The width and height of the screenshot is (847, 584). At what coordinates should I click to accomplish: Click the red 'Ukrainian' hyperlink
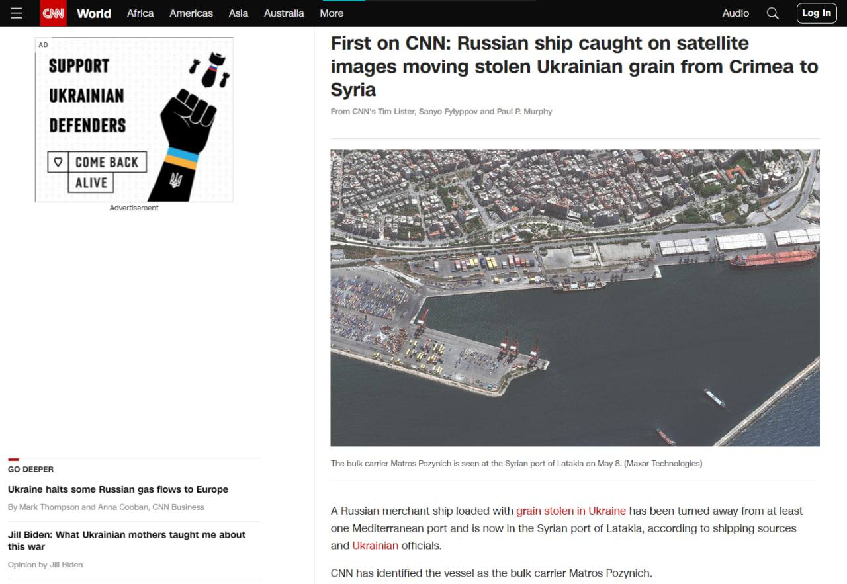[x=375, y=546]
